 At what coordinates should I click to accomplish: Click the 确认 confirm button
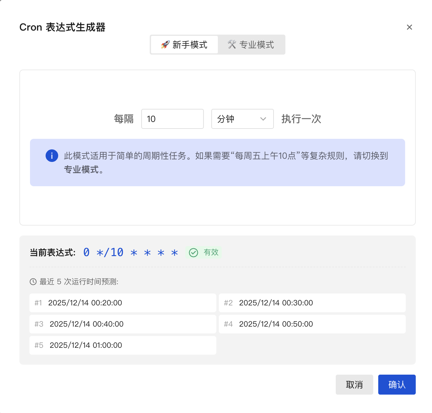tap(397, 385)
